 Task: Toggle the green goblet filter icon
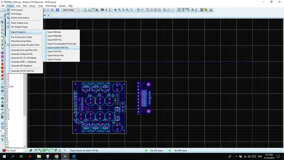pos(56,151)
